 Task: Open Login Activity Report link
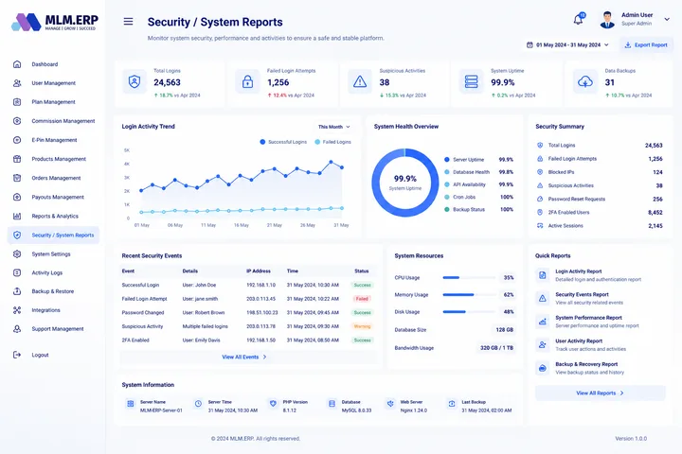click(x=578, y=271)
